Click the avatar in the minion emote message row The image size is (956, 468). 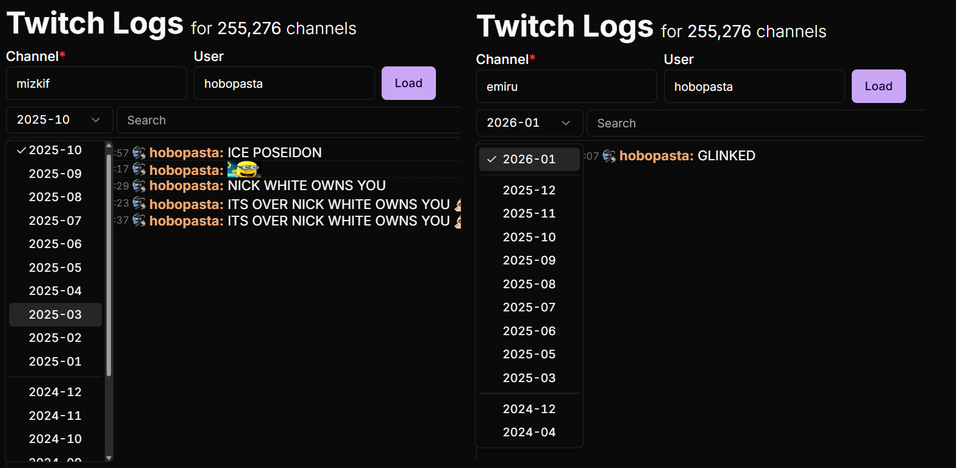pos(139,169)
